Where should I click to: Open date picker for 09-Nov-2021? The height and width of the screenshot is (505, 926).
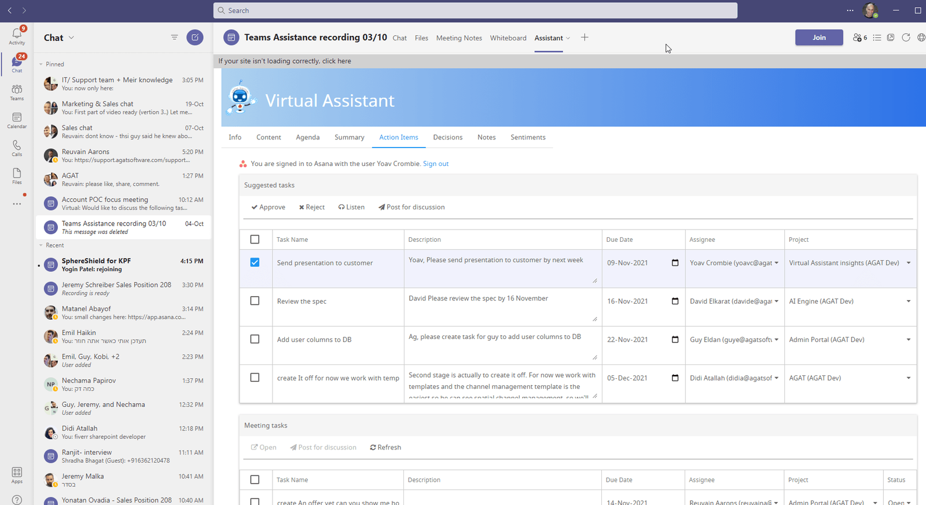[x=675, y=263]
